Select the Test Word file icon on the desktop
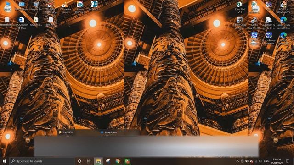 point(51,22)
